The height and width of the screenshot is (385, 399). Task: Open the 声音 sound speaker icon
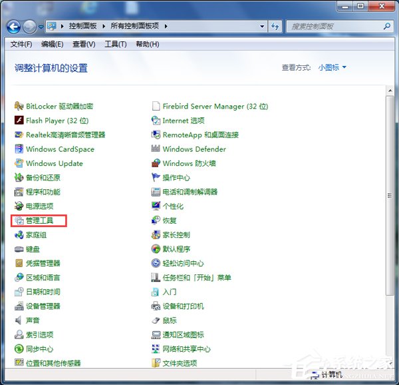pos(19,320)
